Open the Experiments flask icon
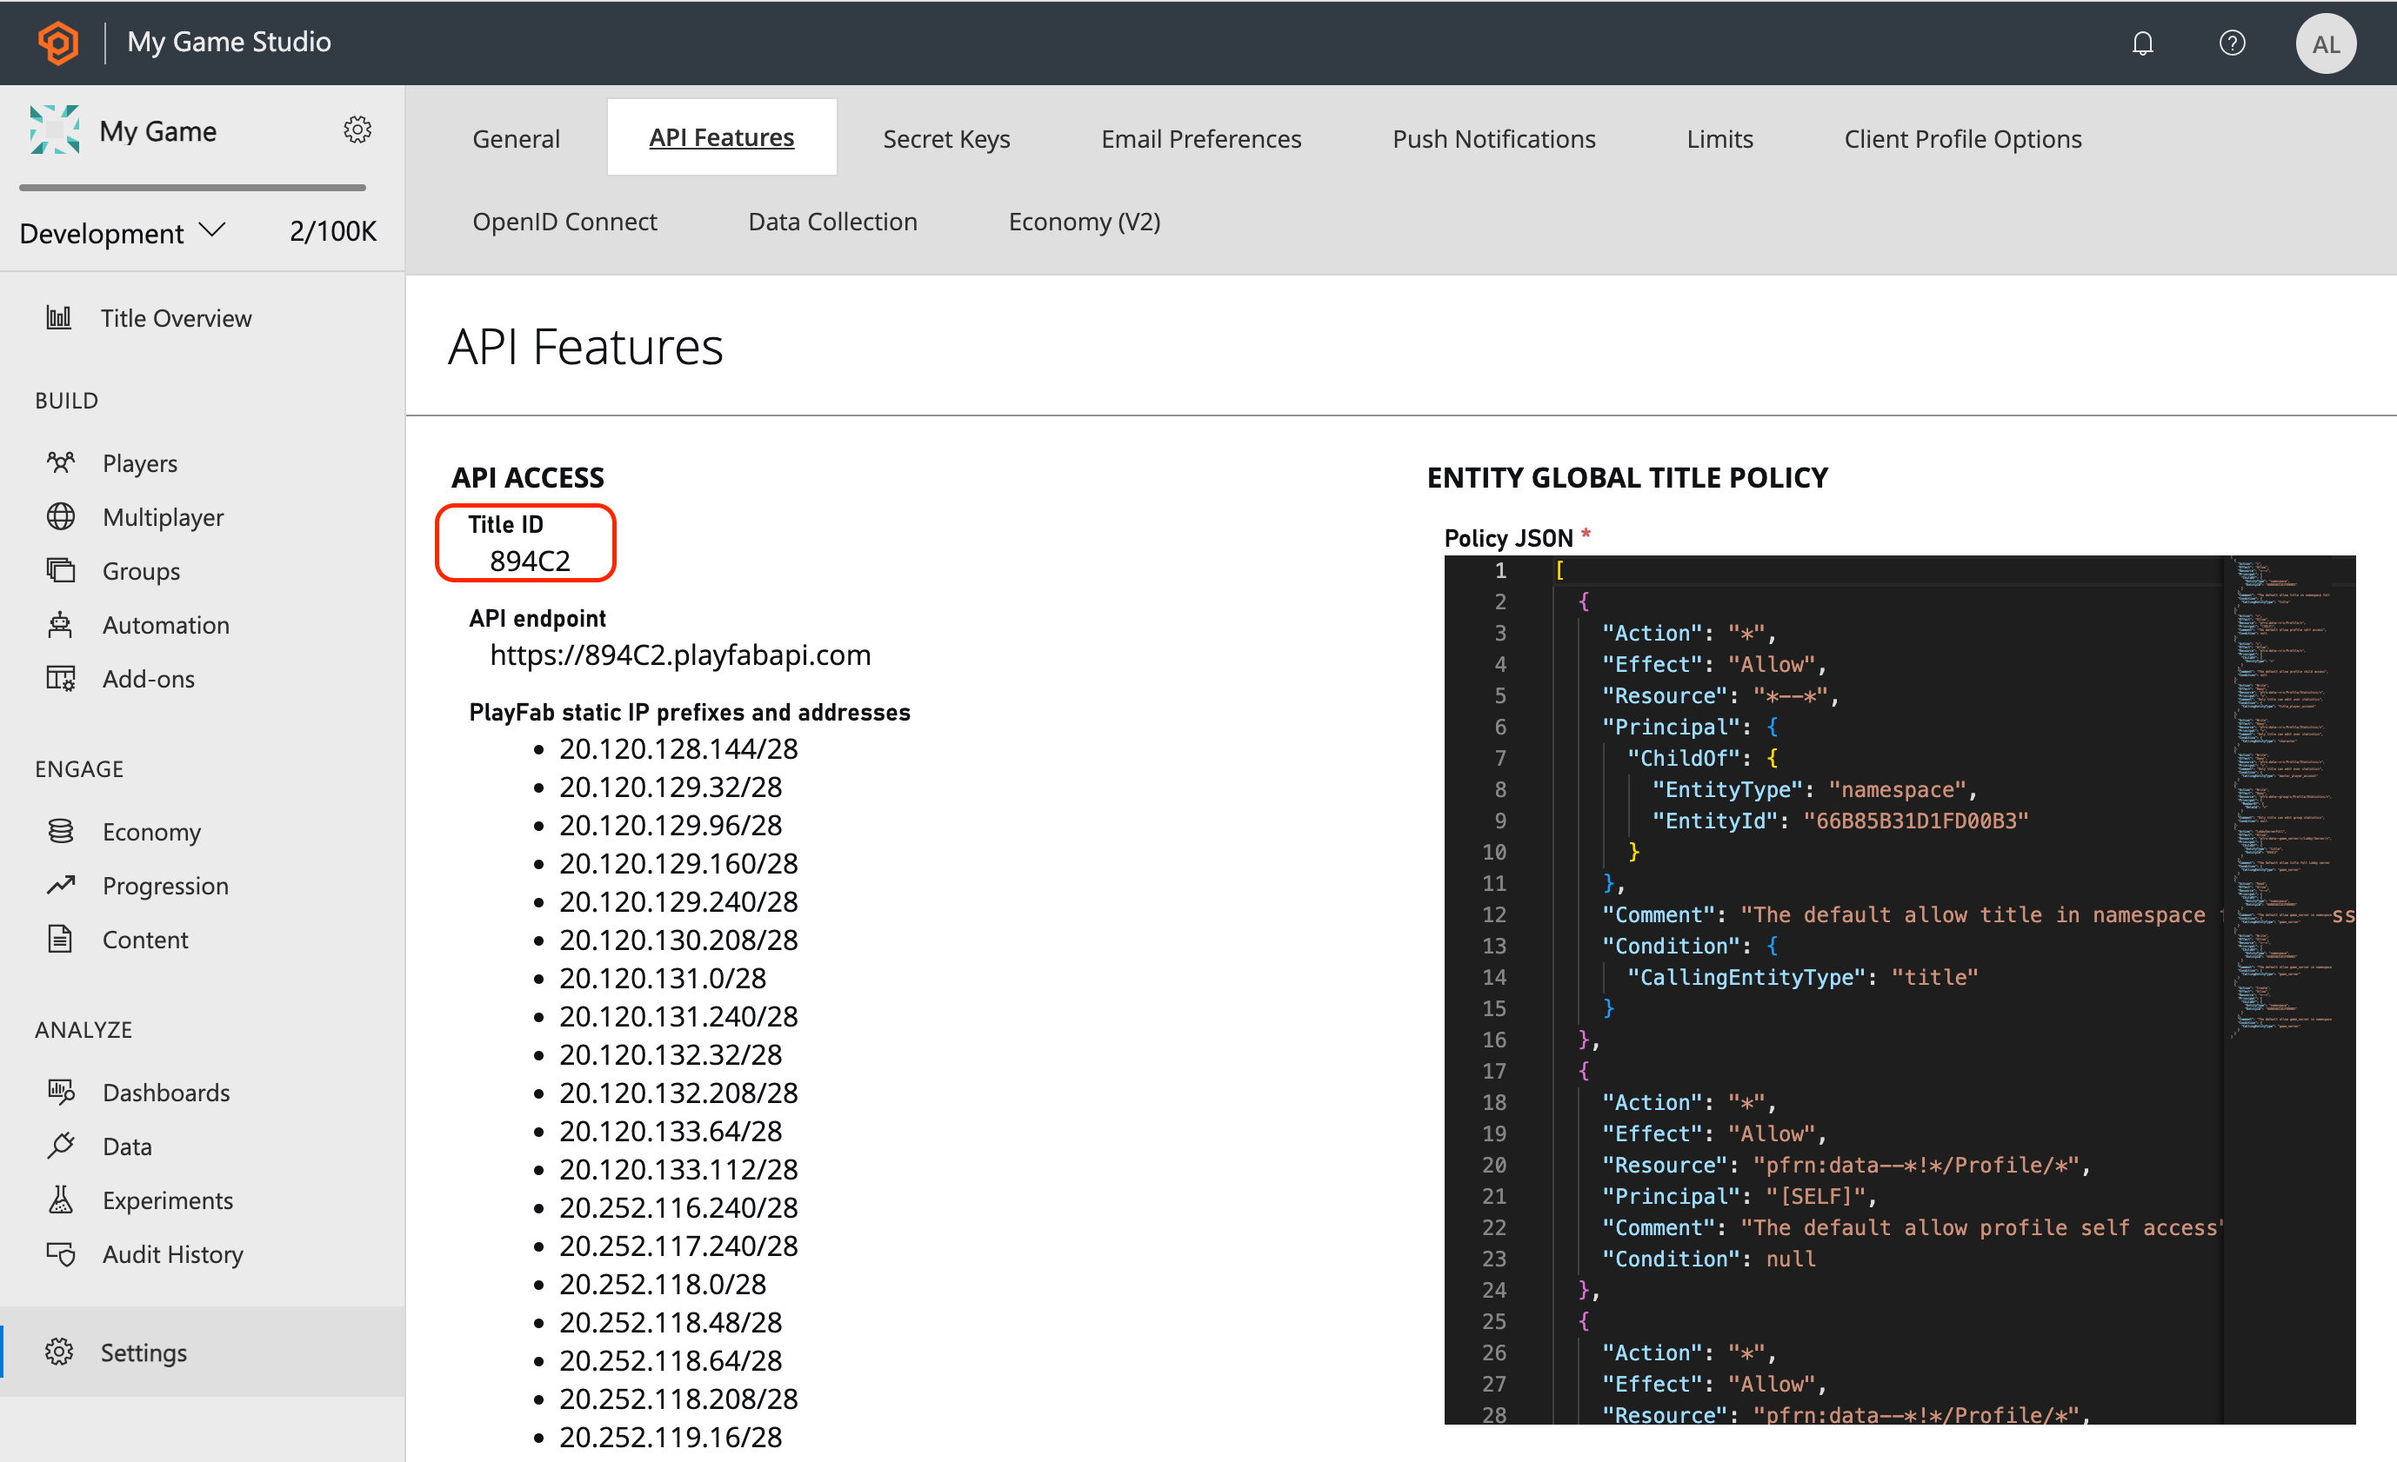Image resolution: width=2397 pixels, height=1462 pixels. point(60,1200)
